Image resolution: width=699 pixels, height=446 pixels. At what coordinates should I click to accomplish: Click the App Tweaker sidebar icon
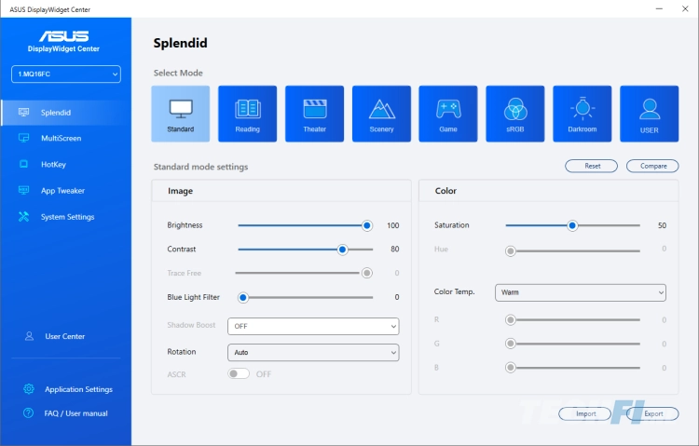point(23,190)
